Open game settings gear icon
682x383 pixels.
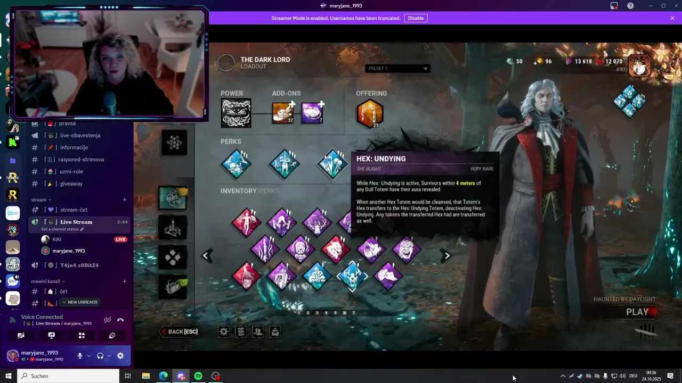pyautogui.click(x=224, y=332)
